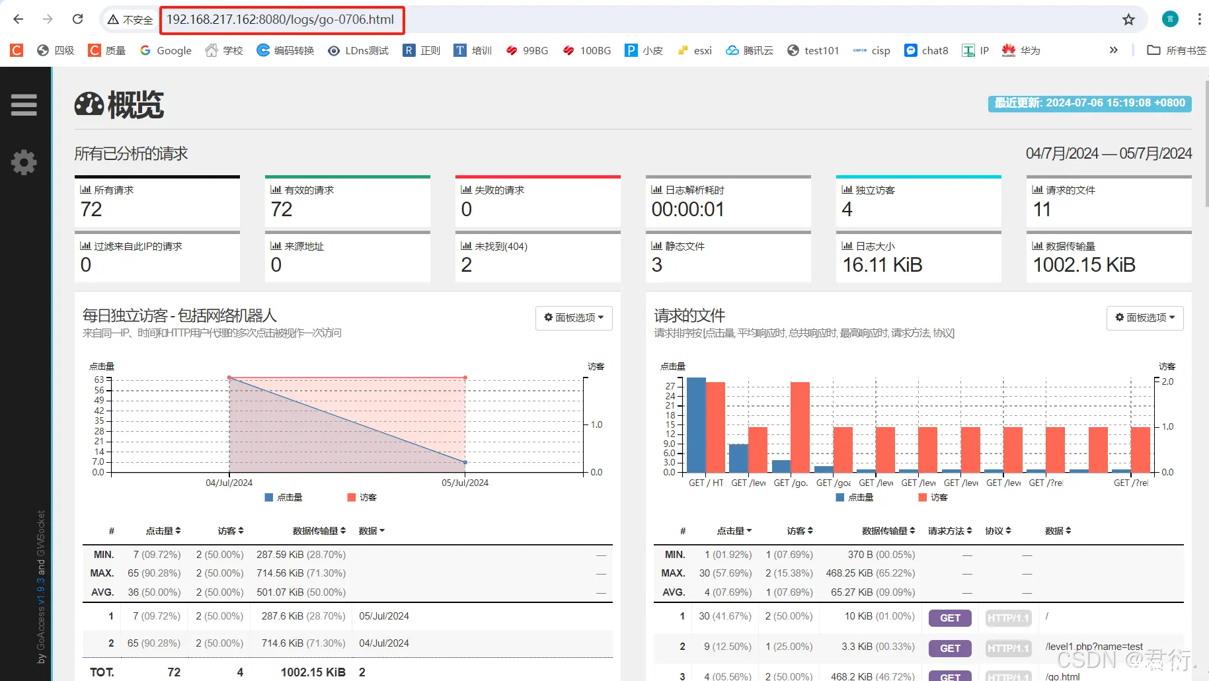Viewport: 1209px width, 681px height.
Task: Go back using browser back arrow
Action: 19,19
